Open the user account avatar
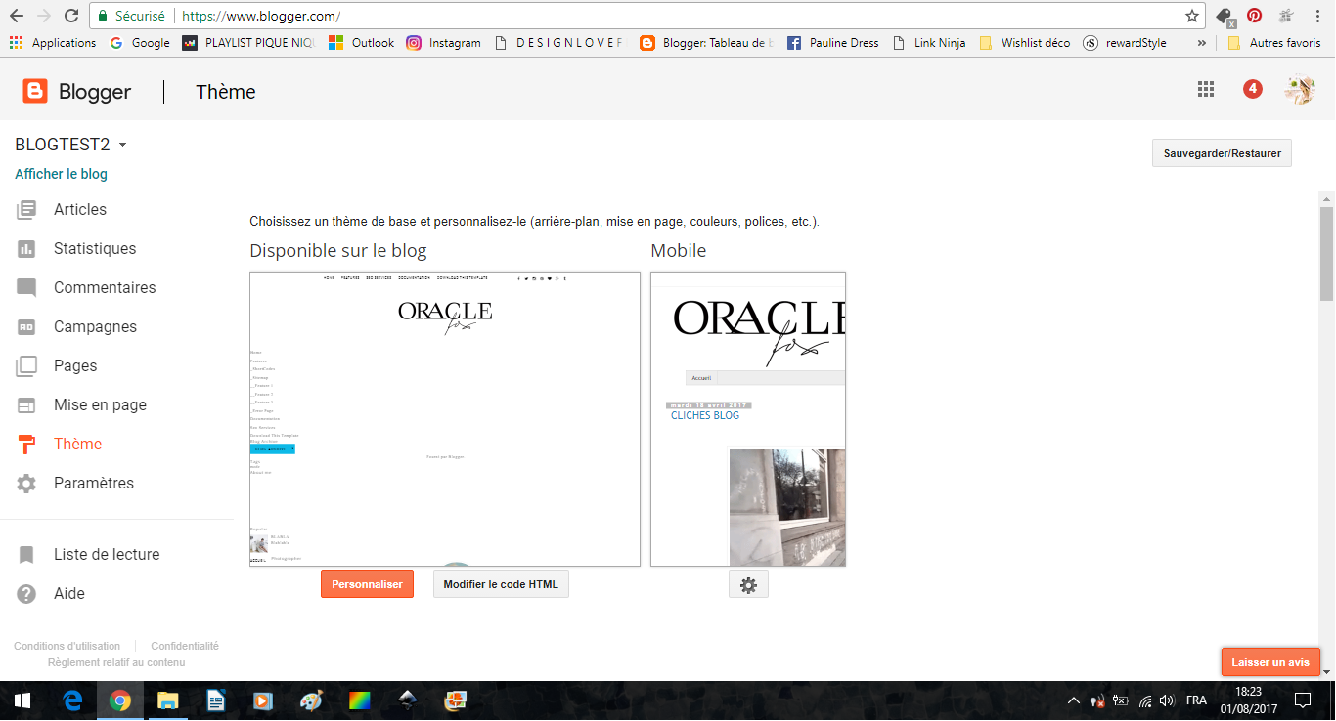The width and height of the screenshot is (1336, 721). point(1299,90)
